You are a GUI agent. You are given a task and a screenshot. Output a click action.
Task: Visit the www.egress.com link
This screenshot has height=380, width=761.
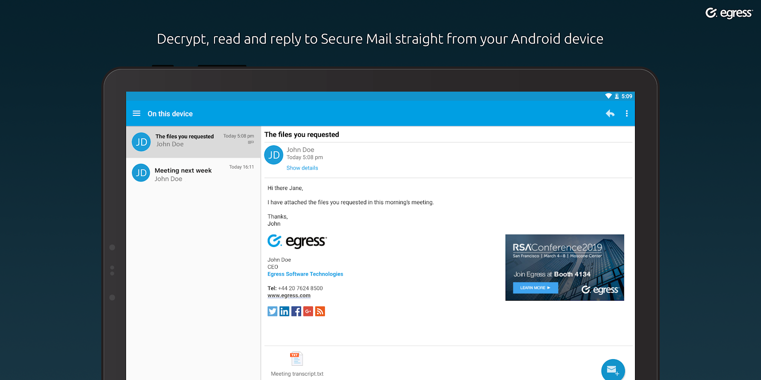tap(289, 295)
